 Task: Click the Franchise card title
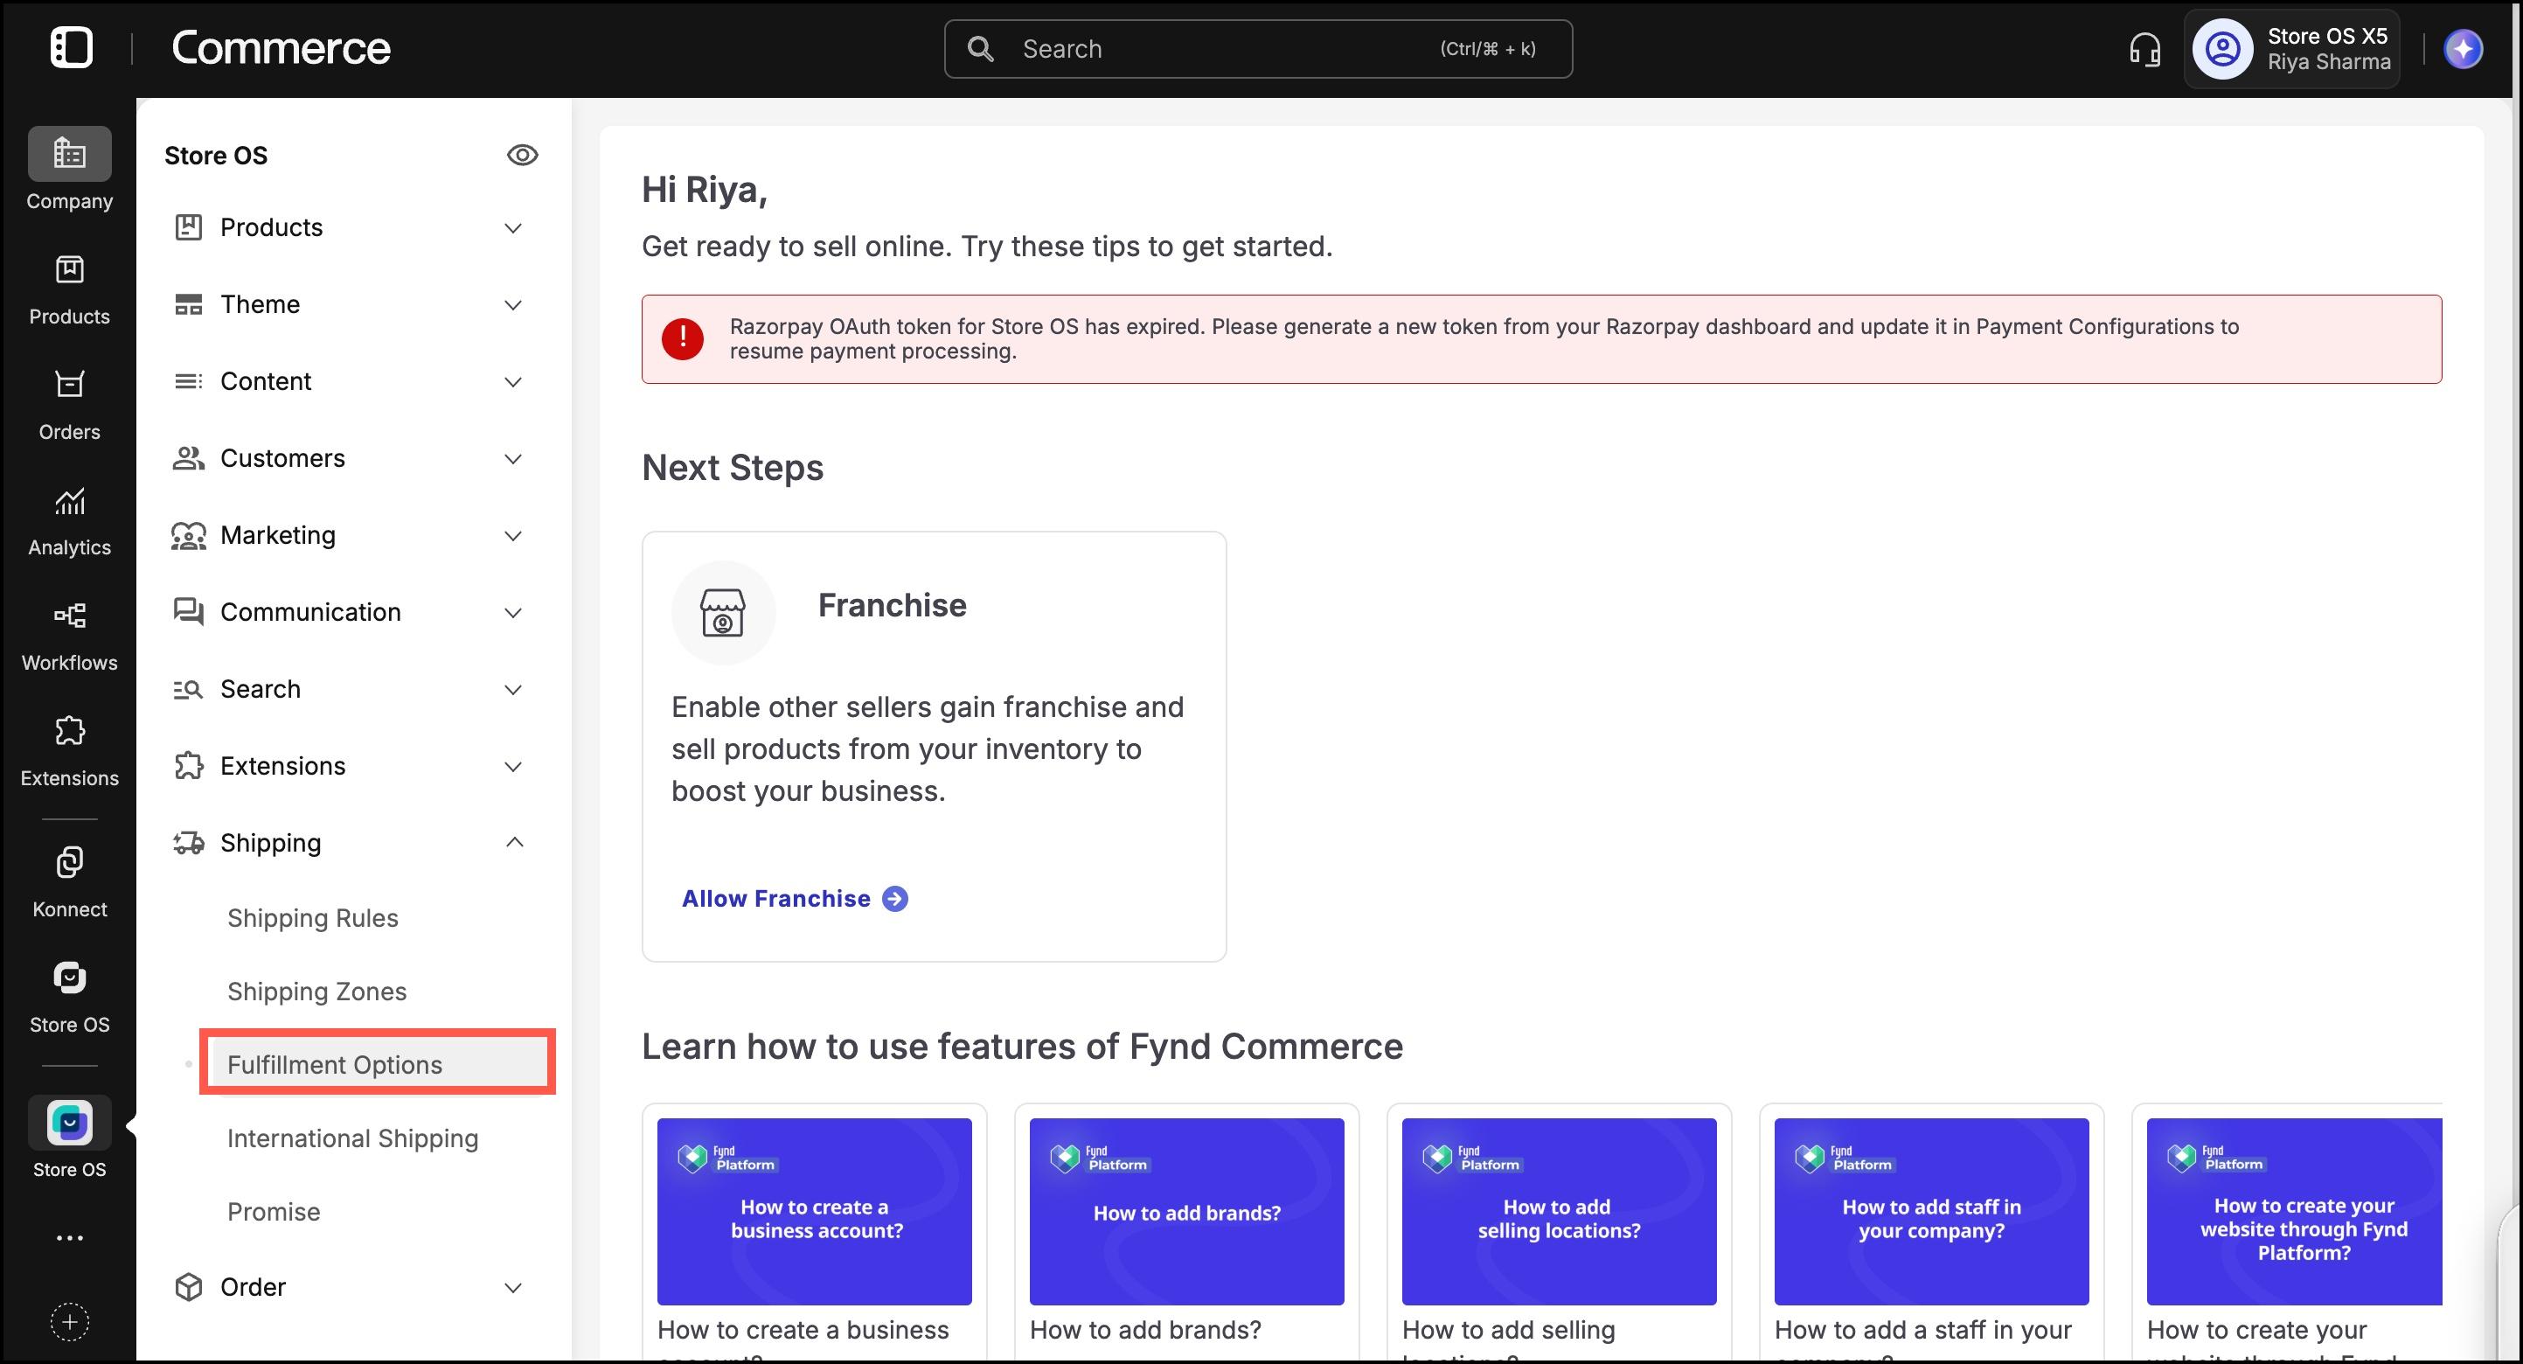pos(892,604)
